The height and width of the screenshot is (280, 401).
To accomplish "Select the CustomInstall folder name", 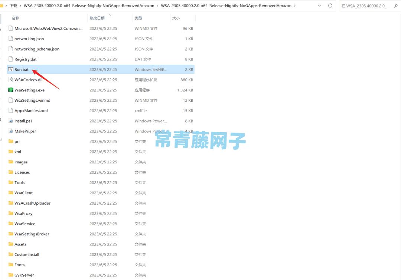I will (27, 254).
